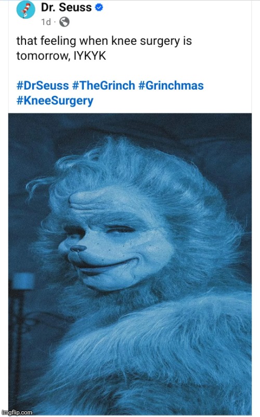Image resolution: width=260 pixels, height=417 pixels.
Task: Open the #DrSeuss hashtag
Action: click(x=43, y=85)
